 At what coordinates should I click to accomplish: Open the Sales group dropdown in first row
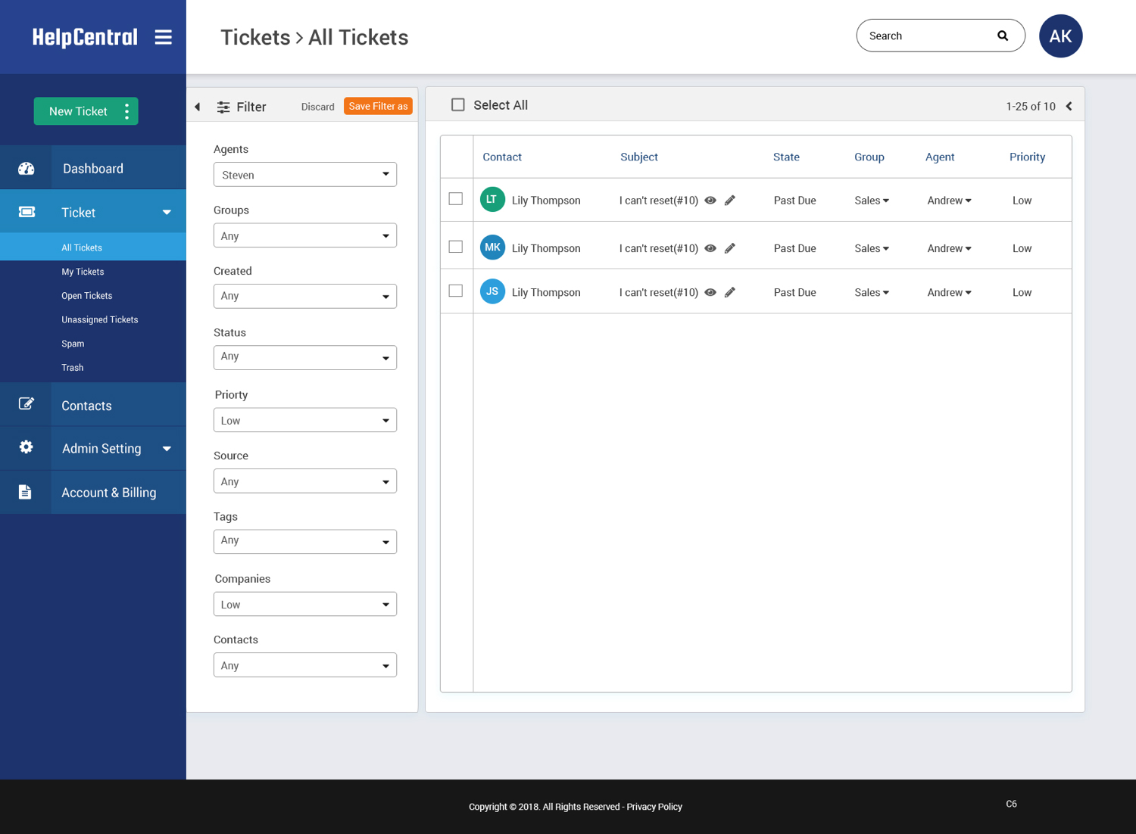(872, 201)
